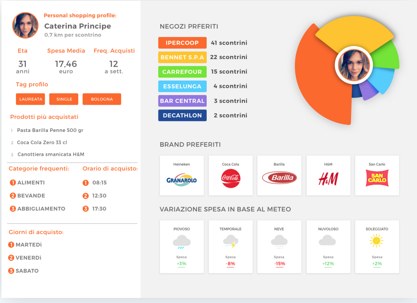Screen dimensions: 417x303
Task: Click the Nuvoloso cloud icon
Action: coord(327,240)
